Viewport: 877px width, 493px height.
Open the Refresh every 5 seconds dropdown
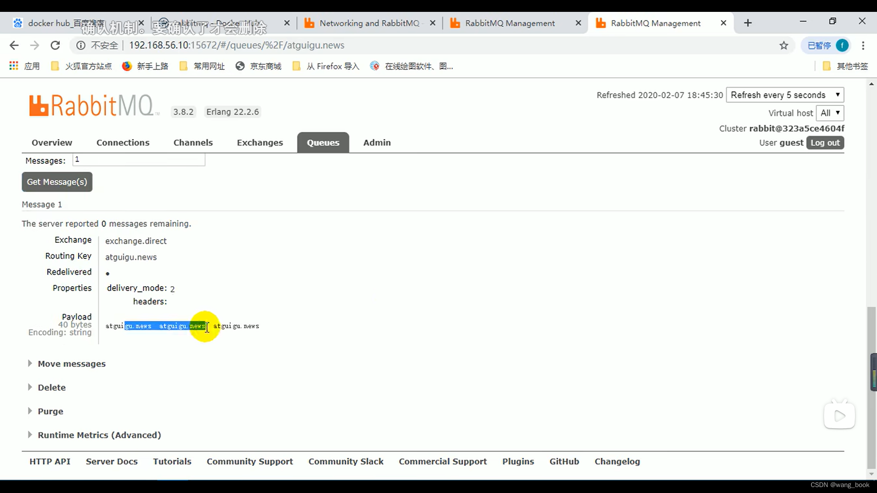[785, 95]
